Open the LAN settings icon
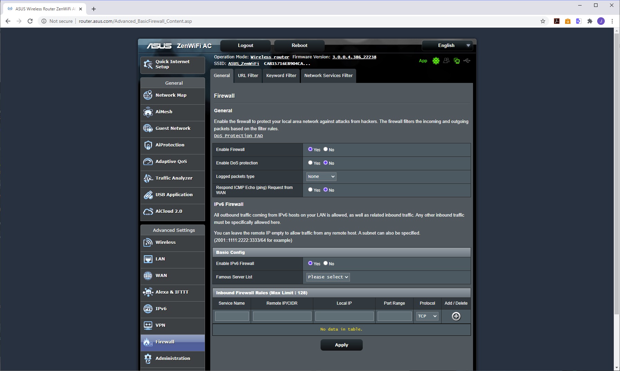620x371 pixels. click(148, 259)
